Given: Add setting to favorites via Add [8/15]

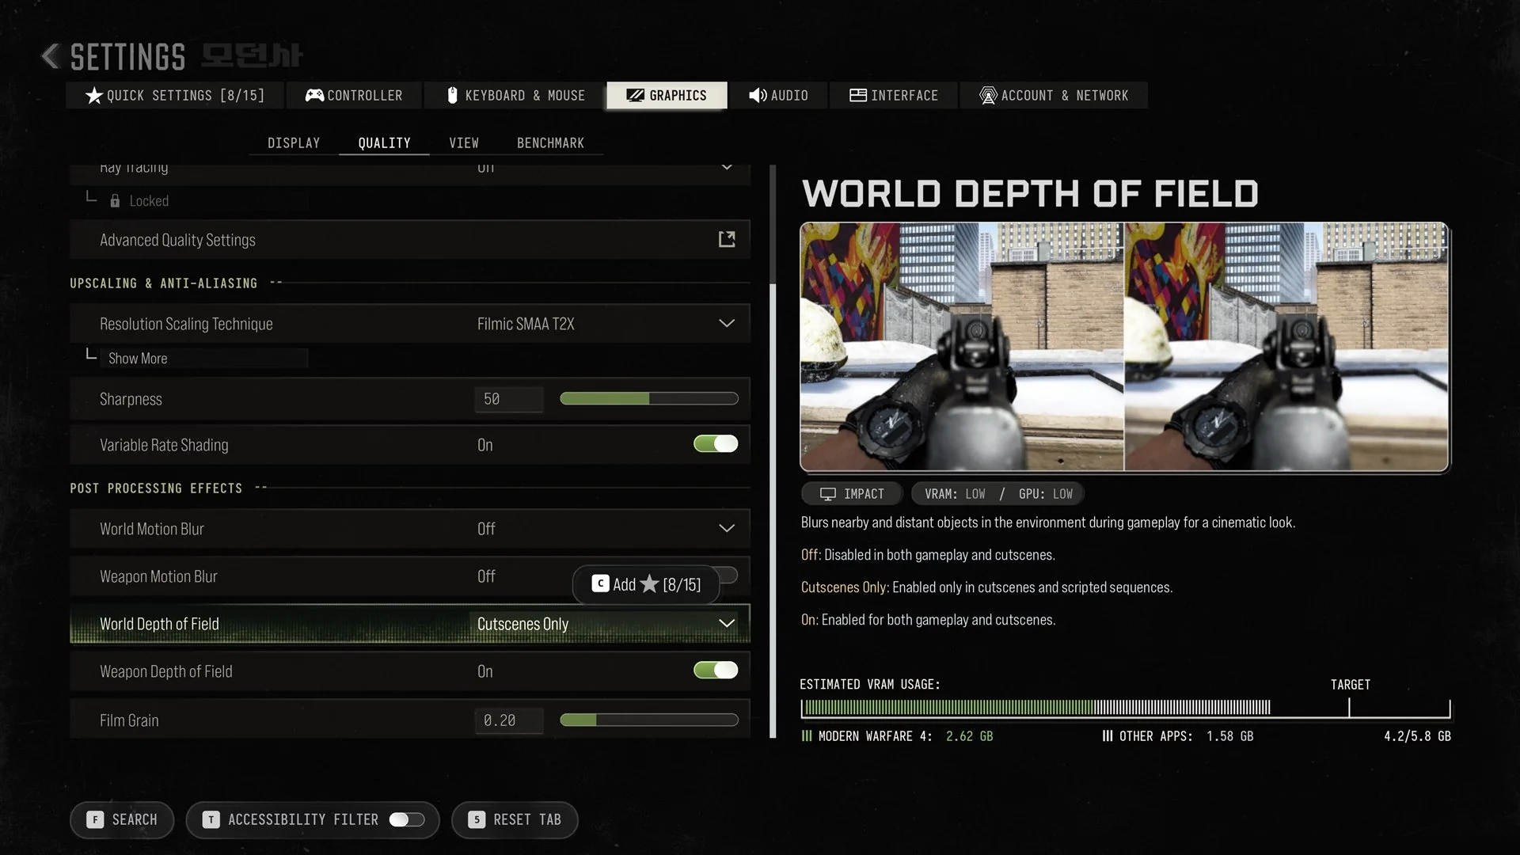Looking at the screenshot, I should pos(646,584).
